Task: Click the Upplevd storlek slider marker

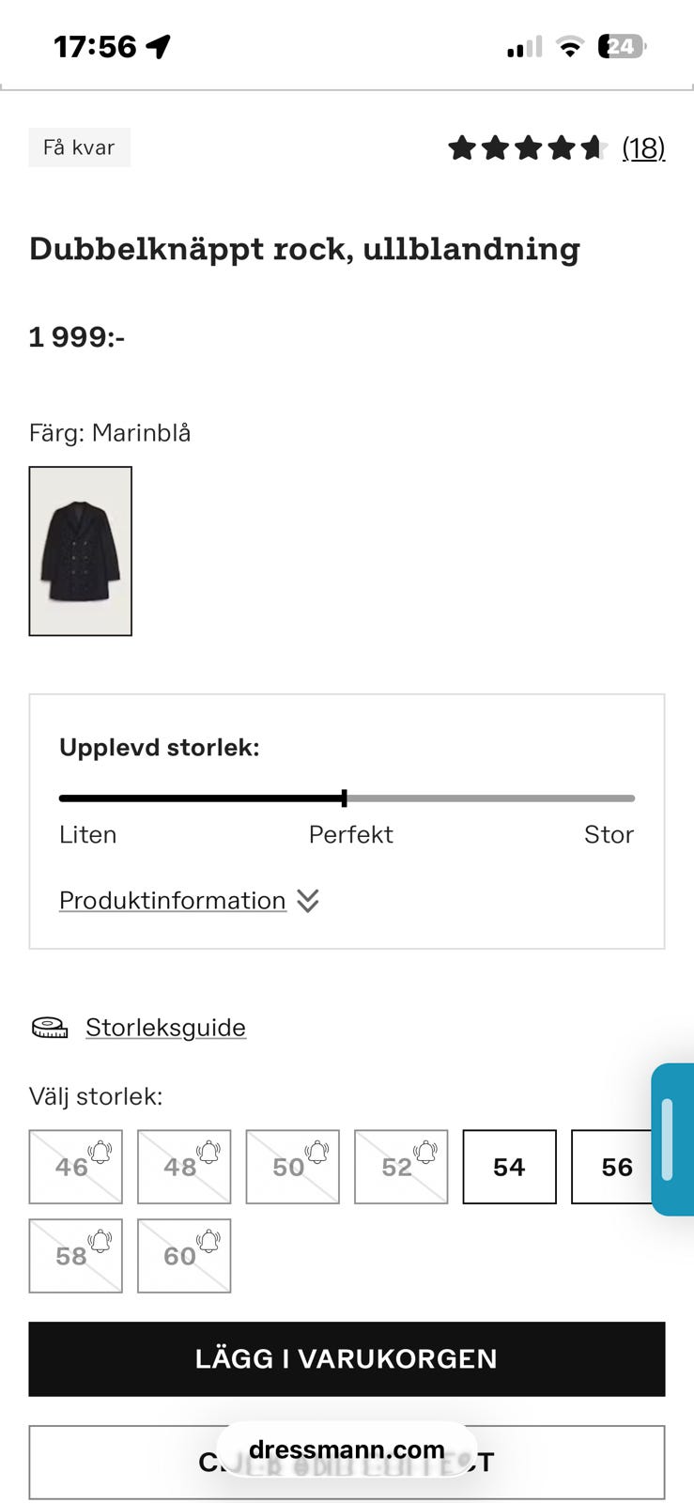Action: [345, 798]
